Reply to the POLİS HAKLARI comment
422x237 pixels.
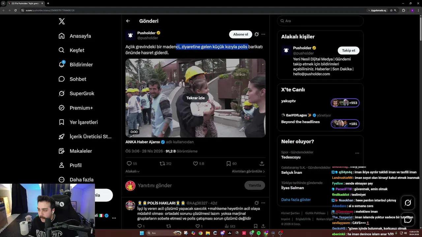tap(141, 226)
